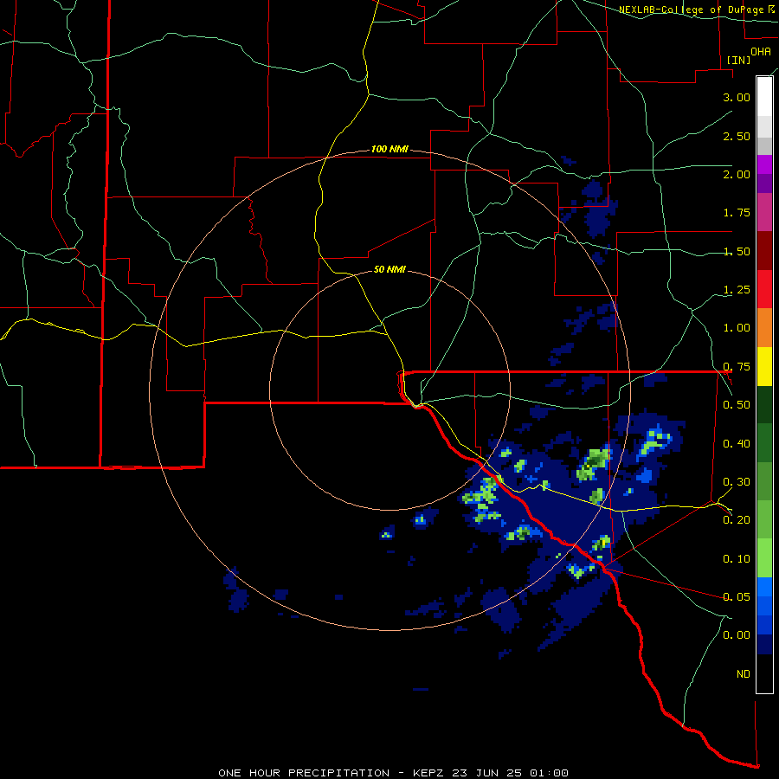Click the ND legend label
The width and height of the screenshot is (779, 779).
click(744, 674)
